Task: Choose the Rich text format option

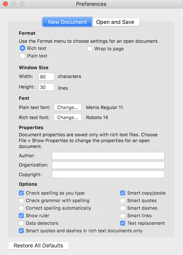Action: 22,48
